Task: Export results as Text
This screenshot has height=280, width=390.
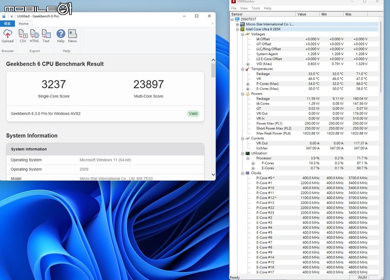Action: [46, 36]
